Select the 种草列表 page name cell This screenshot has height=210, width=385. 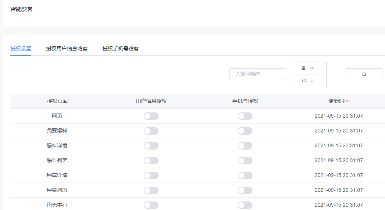tap(57, 190)
